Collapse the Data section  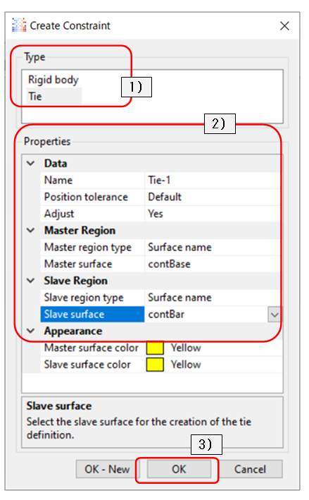(31, 164)
